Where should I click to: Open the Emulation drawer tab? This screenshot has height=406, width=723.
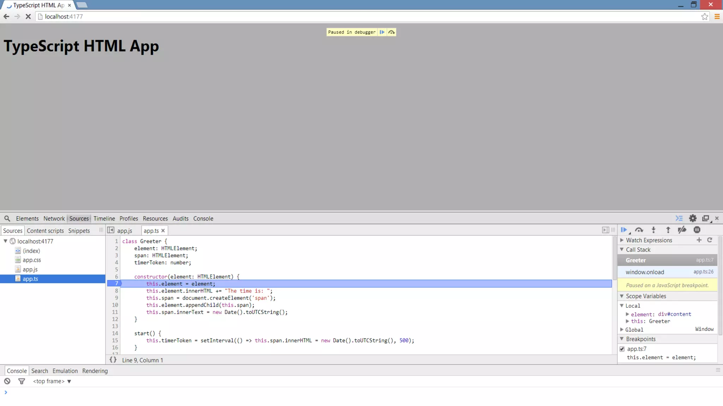(x=65, y=371)
